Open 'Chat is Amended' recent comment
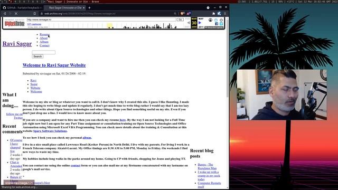This screenshot has width=338, height=190. click(16, 164)
